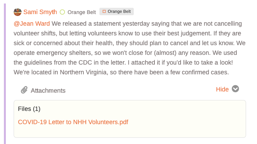Viewport: 257px width, 144px height.
Task: Click the line about CDC guidelines
Action: [123, 63]
